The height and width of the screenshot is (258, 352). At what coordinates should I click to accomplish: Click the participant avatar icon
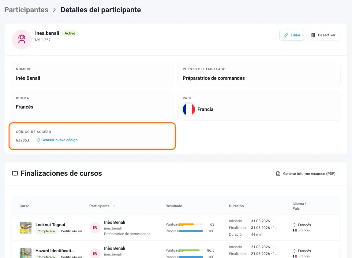tap(22, 39)
